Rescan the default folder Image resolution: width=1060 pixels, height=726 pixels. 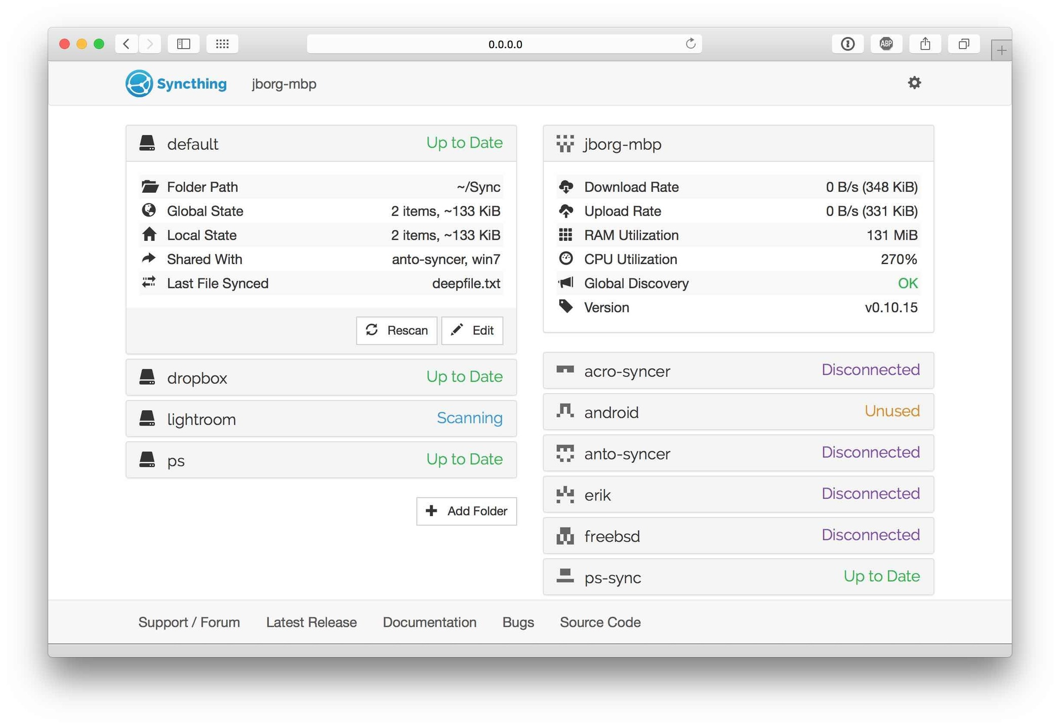[x=396, y=330]
